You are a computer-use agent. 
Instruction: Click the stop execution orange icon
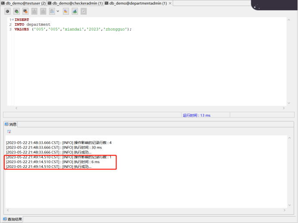25,11
